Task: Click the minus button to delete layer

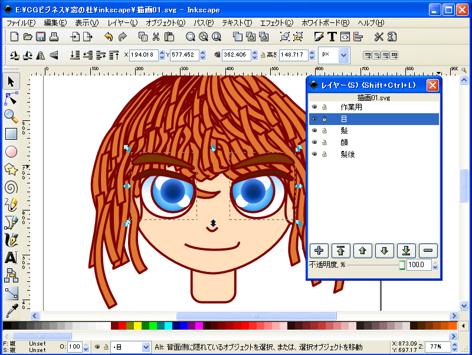Action: coord(428,251)
